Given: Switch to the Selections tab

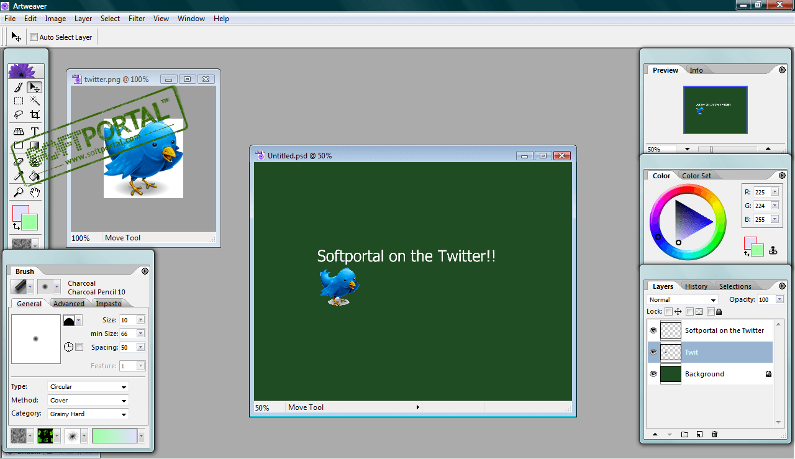Looking at the screenshot, I should click(x=735, y=286).
